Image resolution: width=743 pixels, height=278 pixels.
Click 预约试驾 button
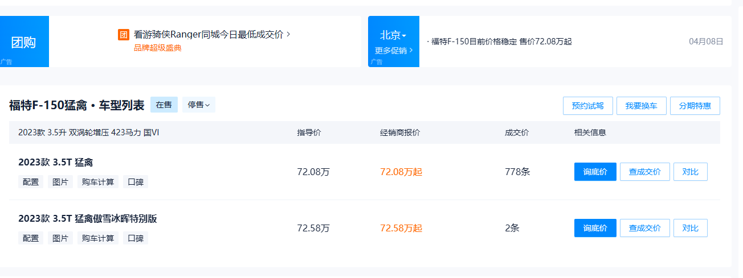(x=587, y=106)
